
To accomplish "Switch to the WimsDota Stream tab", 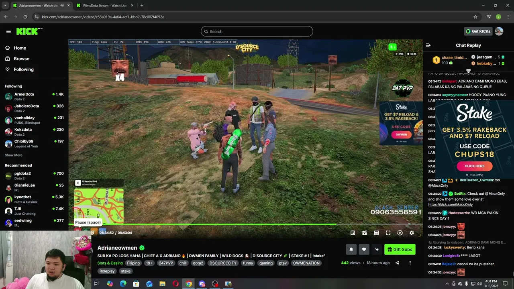I will (104, 6).
